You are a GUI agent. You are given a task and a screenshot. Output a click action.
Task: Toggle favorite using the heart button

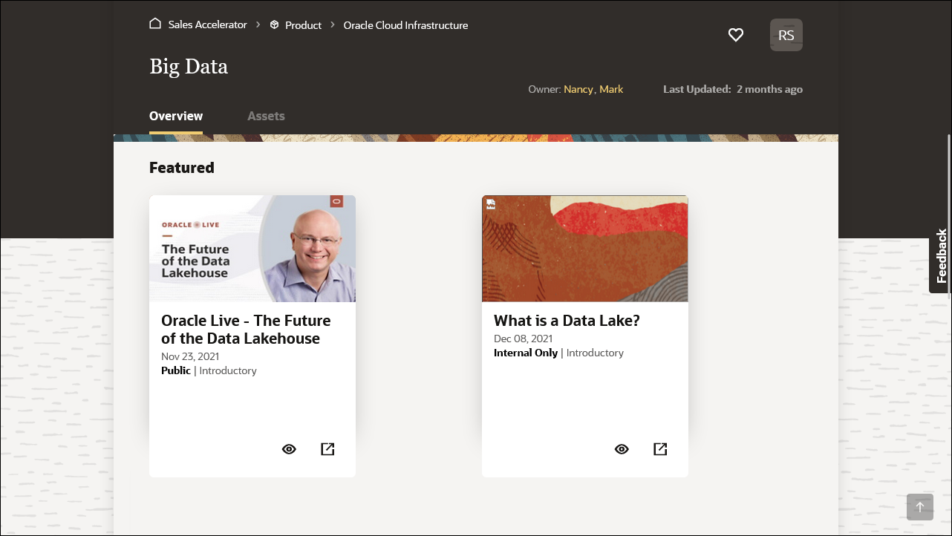(x=735, y=35)
